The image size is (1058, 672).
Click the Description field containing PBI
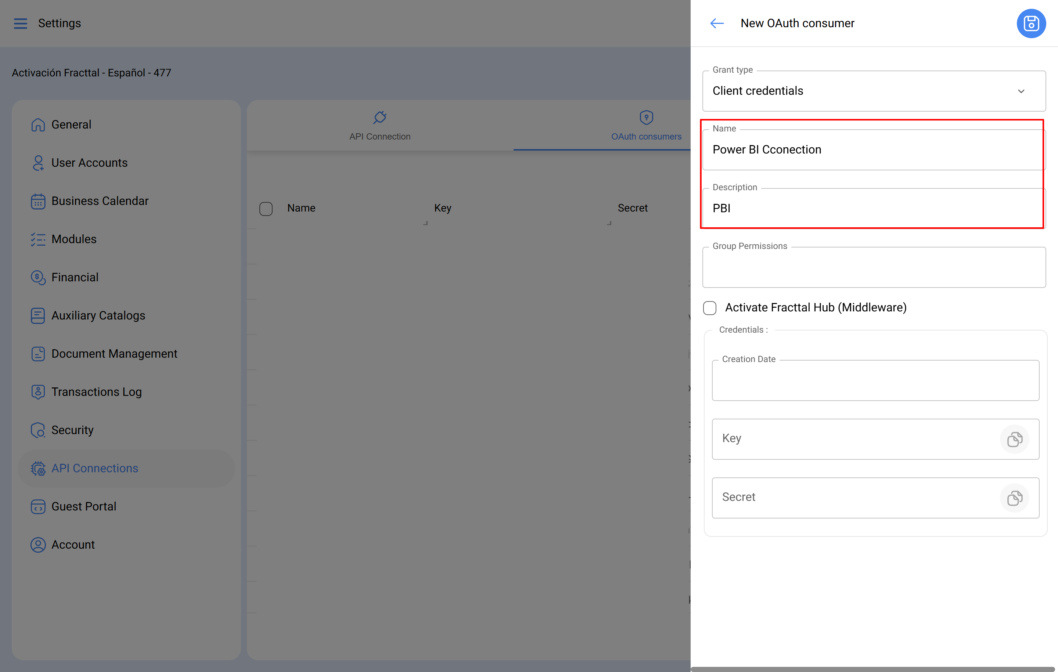[874, 209]
